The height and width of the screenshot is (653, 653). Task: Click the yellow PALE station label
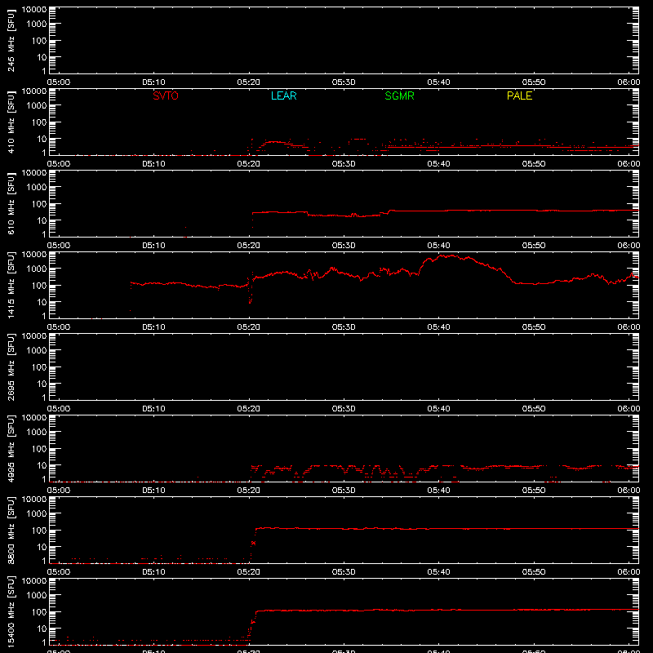[519, 96]
